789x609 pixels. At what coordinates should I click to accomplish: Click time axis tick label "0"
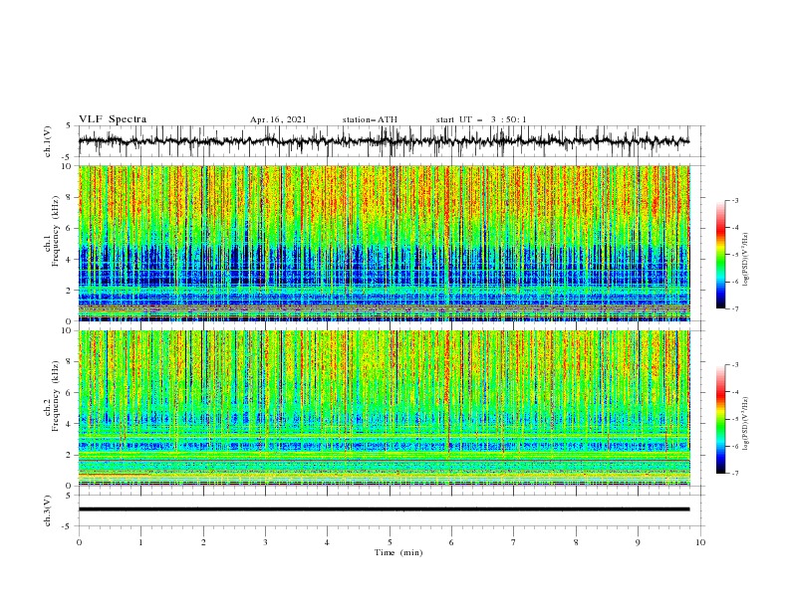click(79, 542)
